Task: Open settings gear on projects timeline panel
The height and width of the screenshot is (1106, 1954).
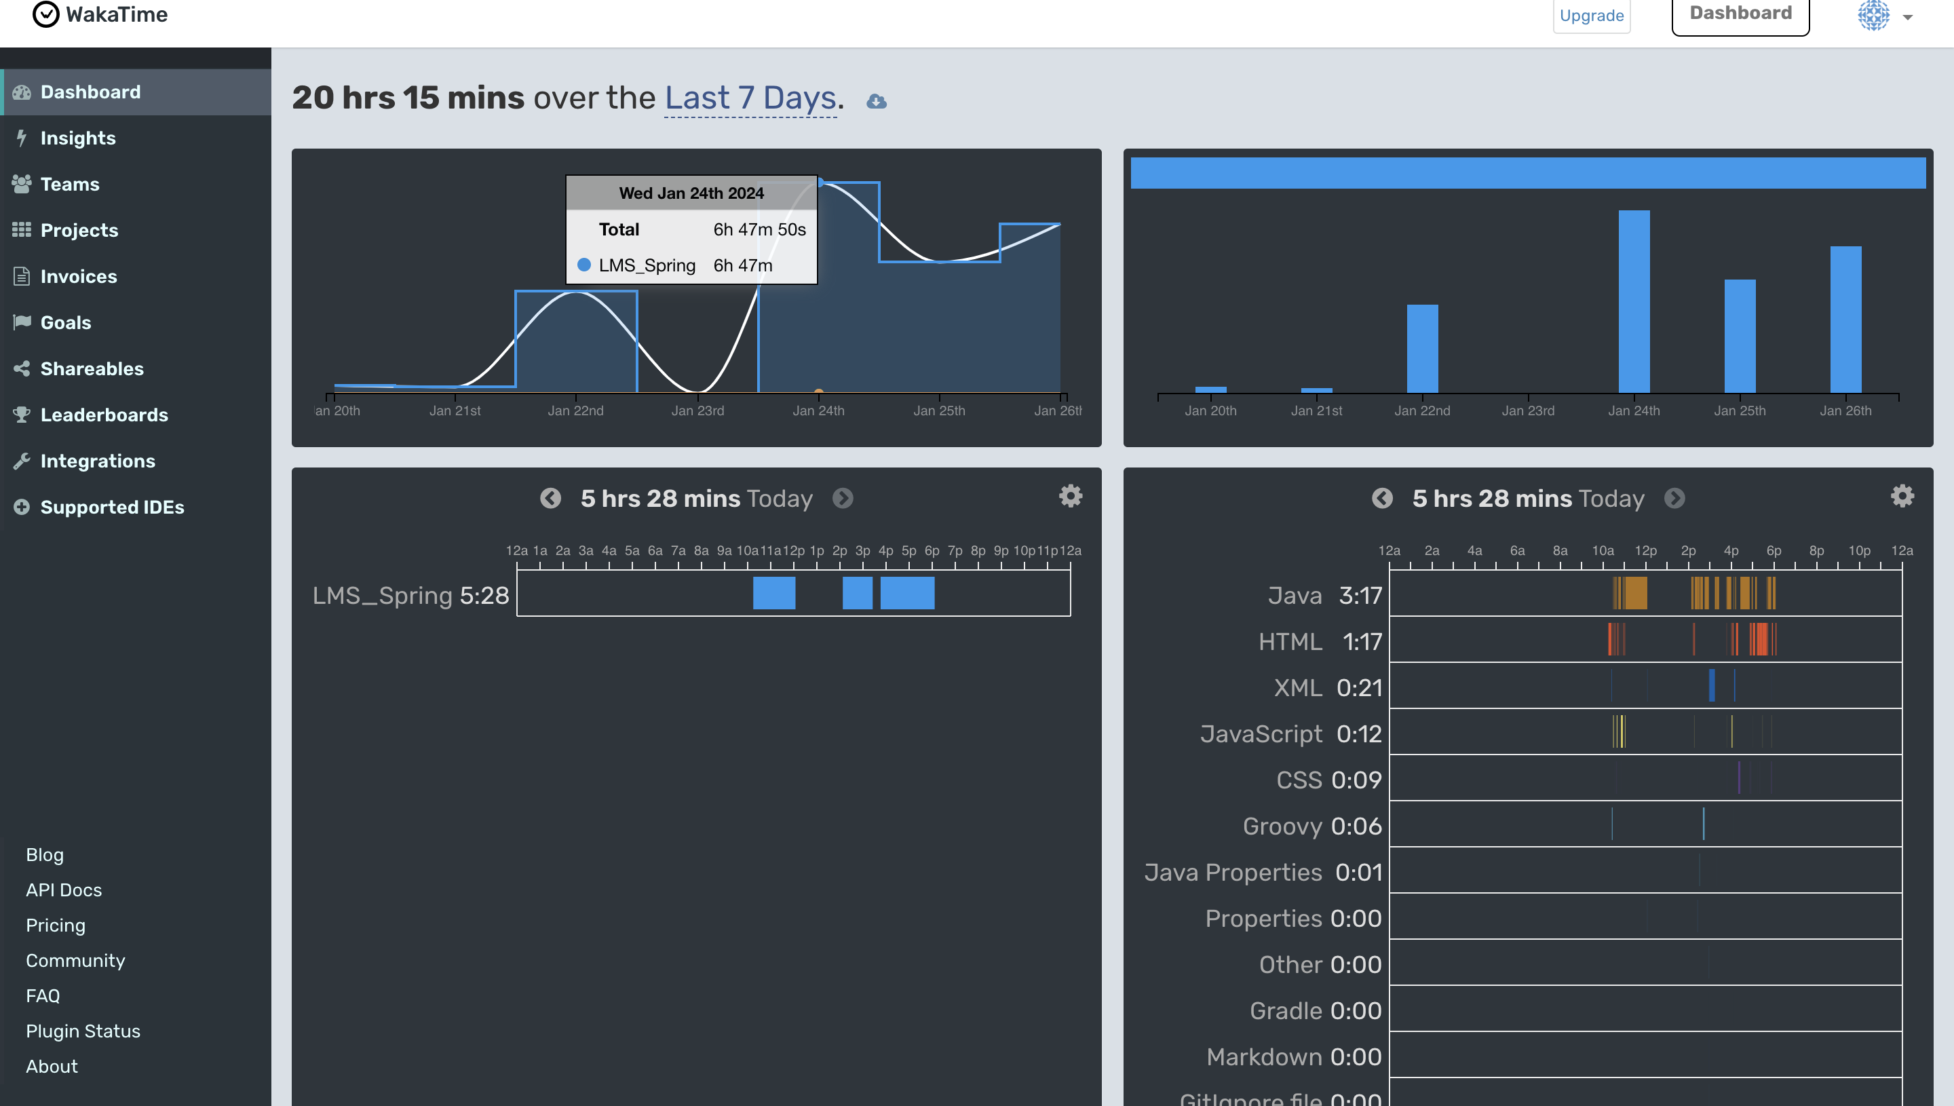Action: 1070,496
